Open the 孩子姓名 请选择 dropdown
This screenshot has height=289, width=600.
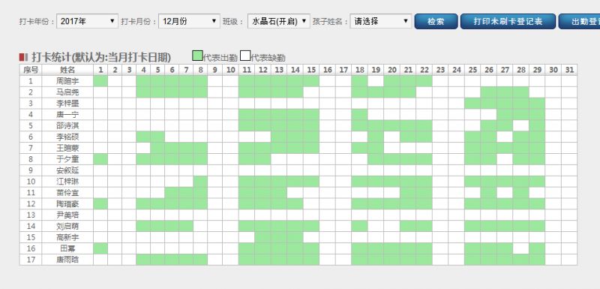tap(381, 22)
